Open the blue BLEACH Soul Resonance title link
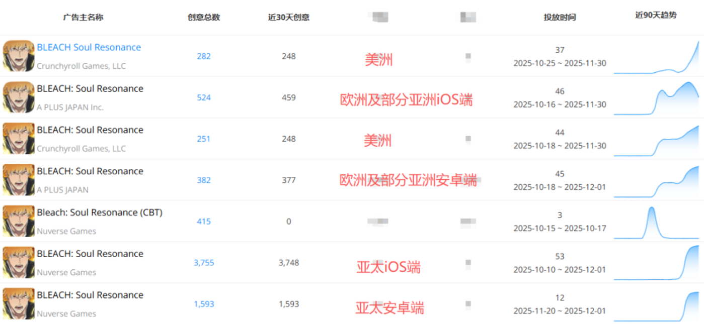704x324 pixels. click(x=89, y=47)
